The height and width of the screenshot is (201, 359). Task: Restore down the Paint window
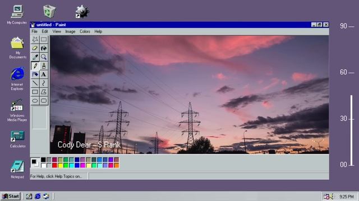320,25
